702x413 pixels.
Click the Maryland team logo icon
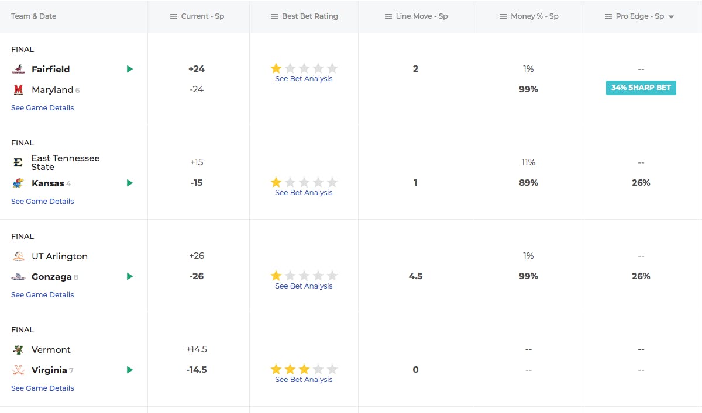click(18, 90)
